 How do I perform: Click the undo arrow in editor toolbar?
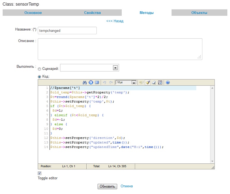tap(104, 82)
